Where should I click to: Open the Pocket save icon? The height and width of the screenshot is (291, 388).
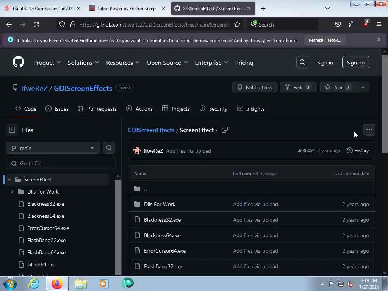pos(338,24)
